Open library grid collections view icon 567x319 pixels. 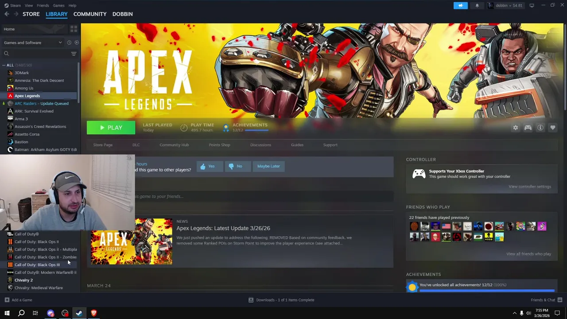tap(74, 29)
